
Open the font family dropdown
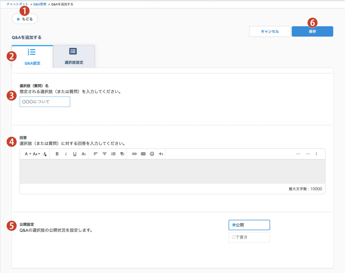tap(28, 154)
